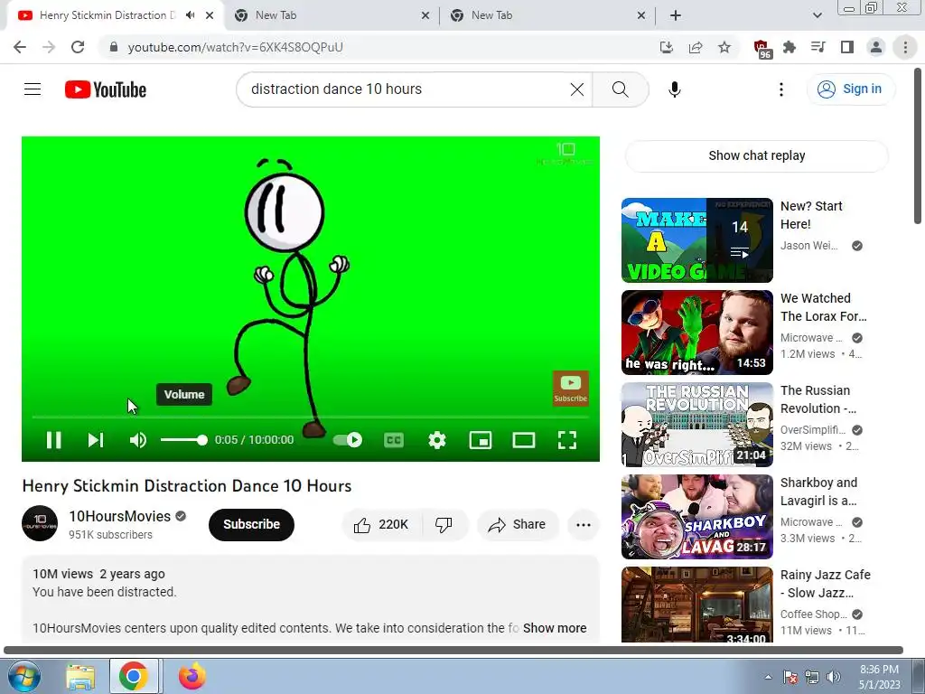Open the system volume tray icon
This screenshot has height=694, width=925.
pos(834,677)
